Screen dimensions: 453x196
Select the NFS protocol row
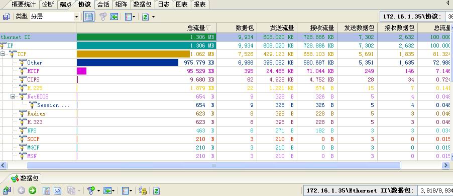[225, 130]
